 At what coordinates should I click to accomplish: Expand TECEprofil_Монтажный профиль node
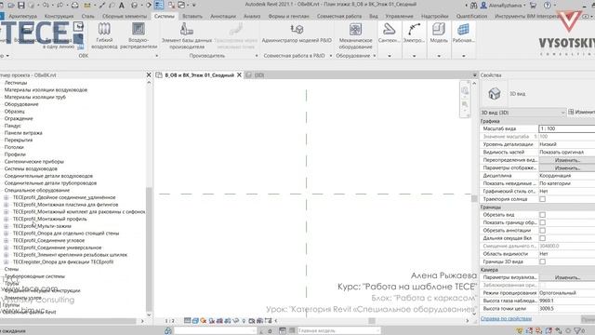[x=7, y=220]
